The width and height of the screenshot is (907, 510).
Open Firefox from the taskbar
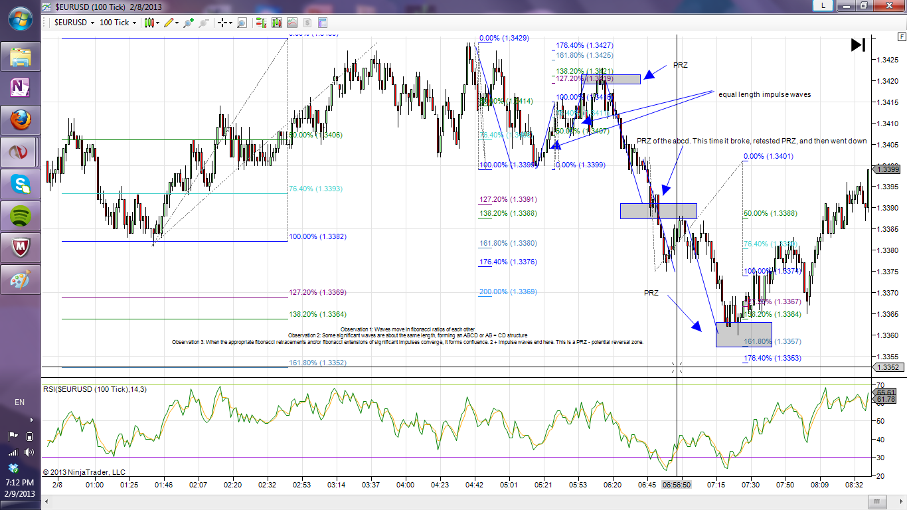point(21,120)
